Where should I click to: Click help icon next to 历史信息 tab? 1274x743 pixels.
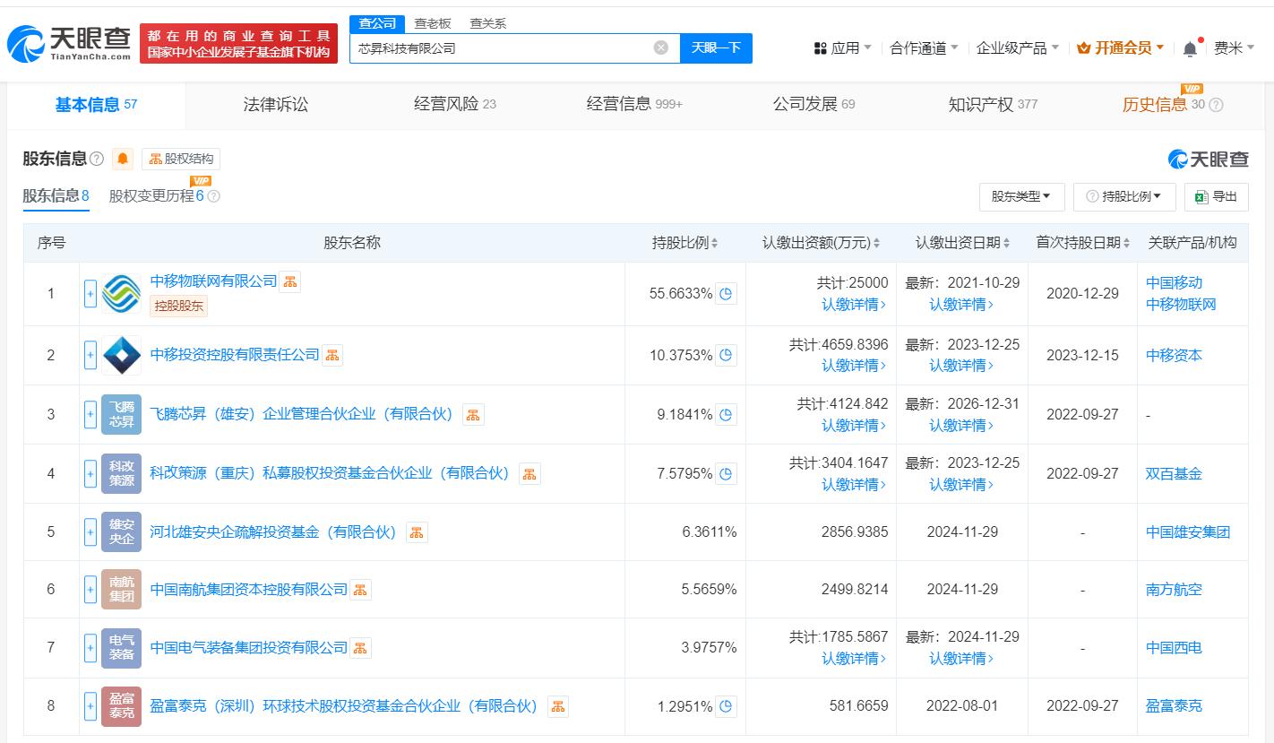[1216, 105]
